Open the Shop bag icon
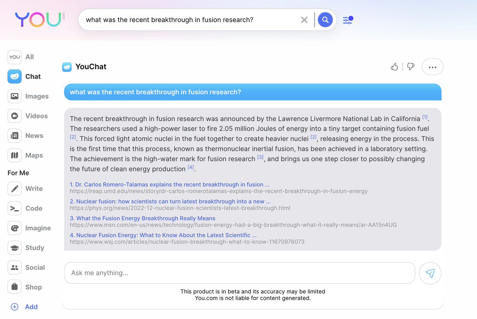This screenshot has width=477, height=319. [14, 287]
